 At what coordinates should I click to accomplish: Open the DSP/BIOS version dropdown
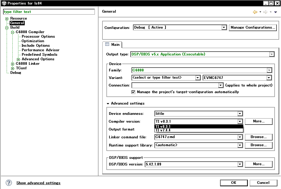pyautogui.click(x=240, y=164)
